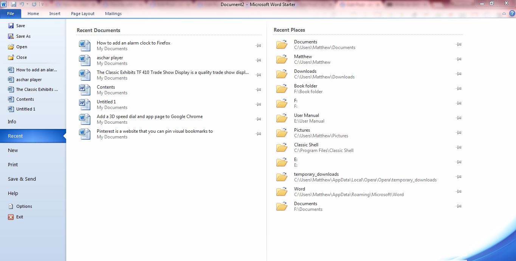Open the Customize Quick Access Toolbar dropdown
The height and width of the screenshot is (261, 516).
tap(42, 5)
